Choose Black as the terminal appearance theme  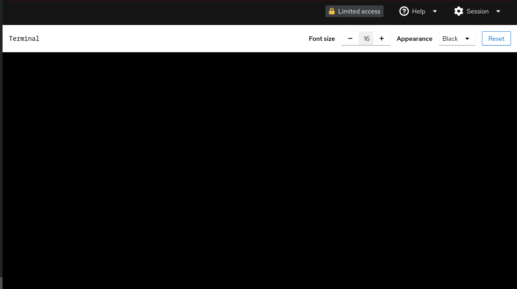click(457, 38)
